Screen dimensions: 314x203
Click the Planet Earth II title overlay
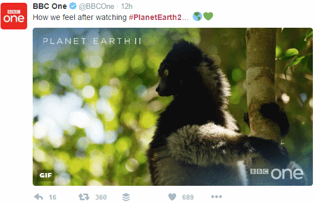coord(92,41)
